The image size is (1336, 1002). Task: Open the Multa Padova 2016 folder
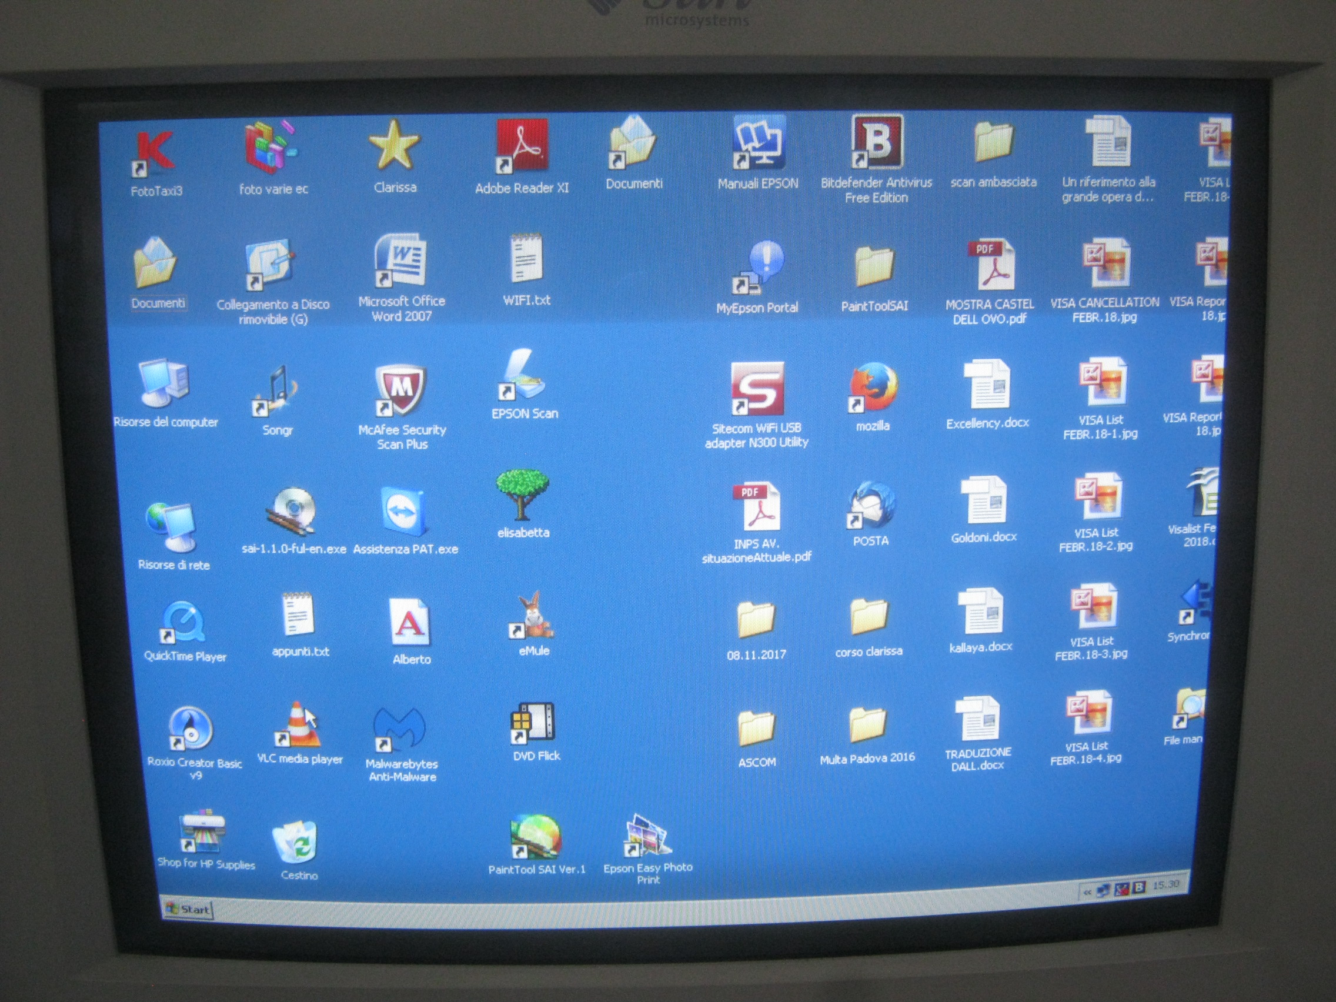tap(867, 726)
